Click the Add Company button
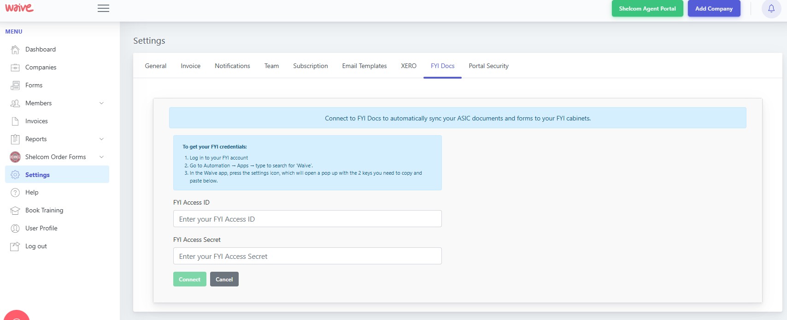This screenshot has width=787, height=320. click(x=714, y=8)
